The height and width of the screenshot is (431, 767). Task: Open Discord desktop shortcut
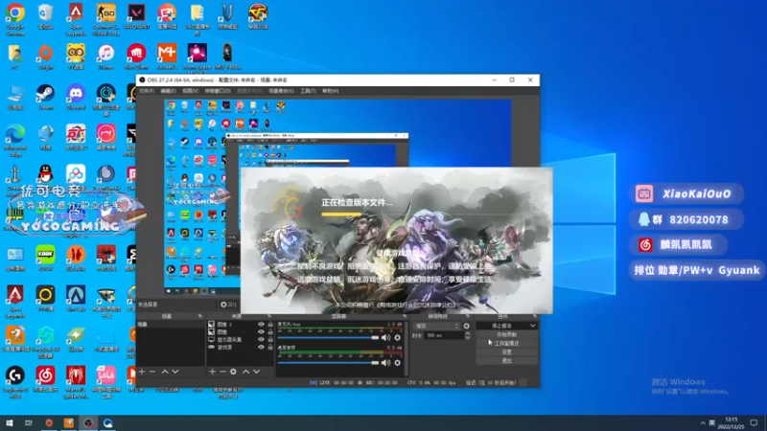76,98
